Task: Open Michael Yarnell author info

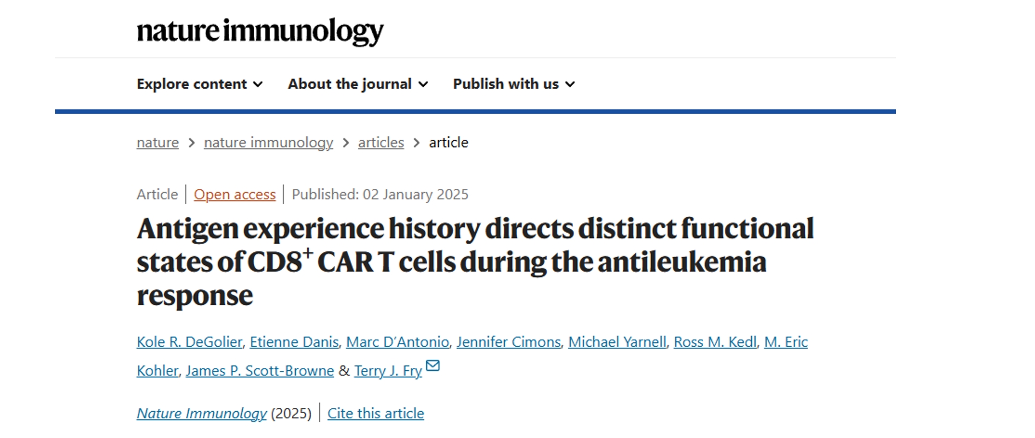Action: pos(617,342)
